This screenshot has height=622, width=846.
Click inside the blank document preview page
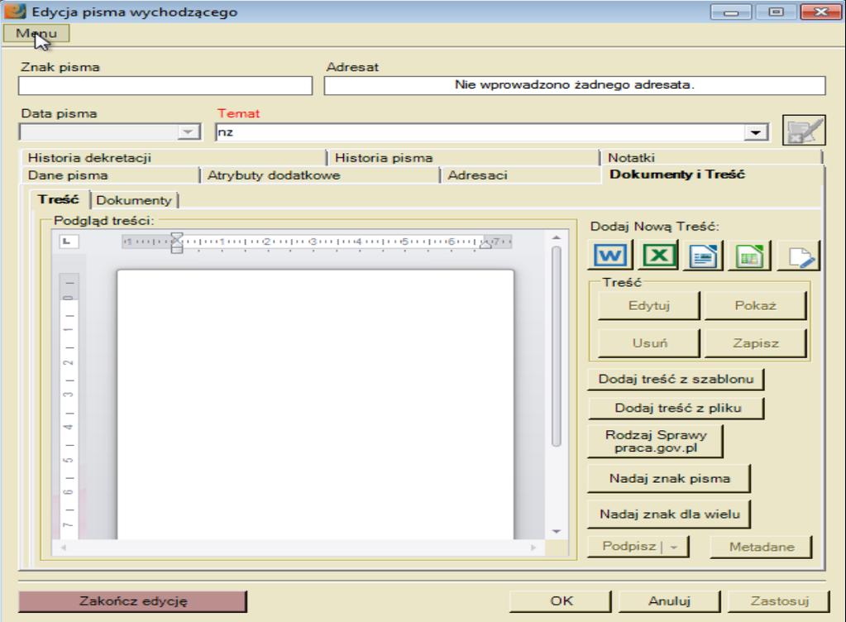tap(316, 404)
